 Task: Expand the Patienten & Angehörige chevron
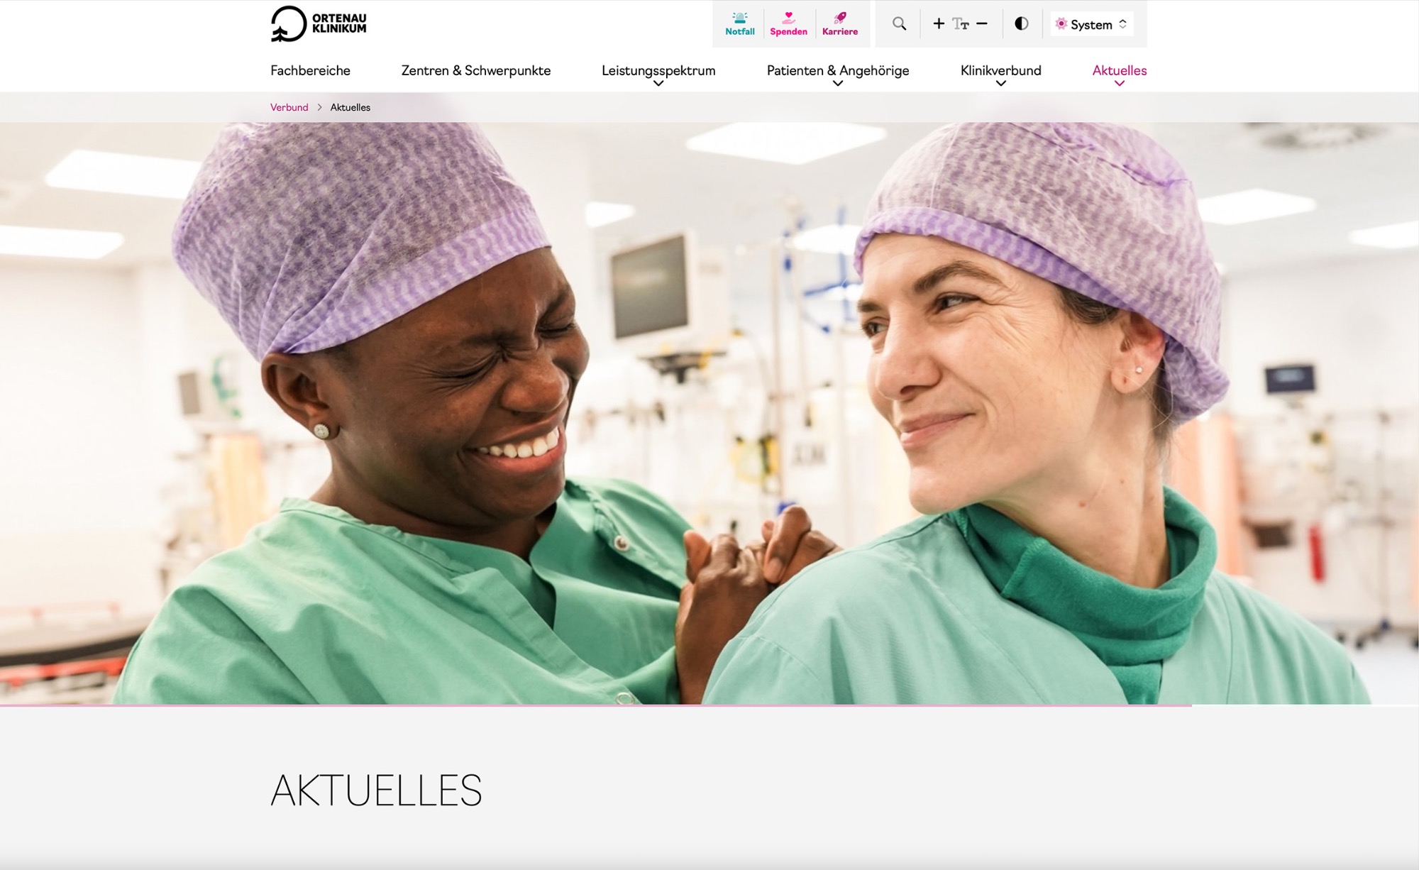(838, 84)
